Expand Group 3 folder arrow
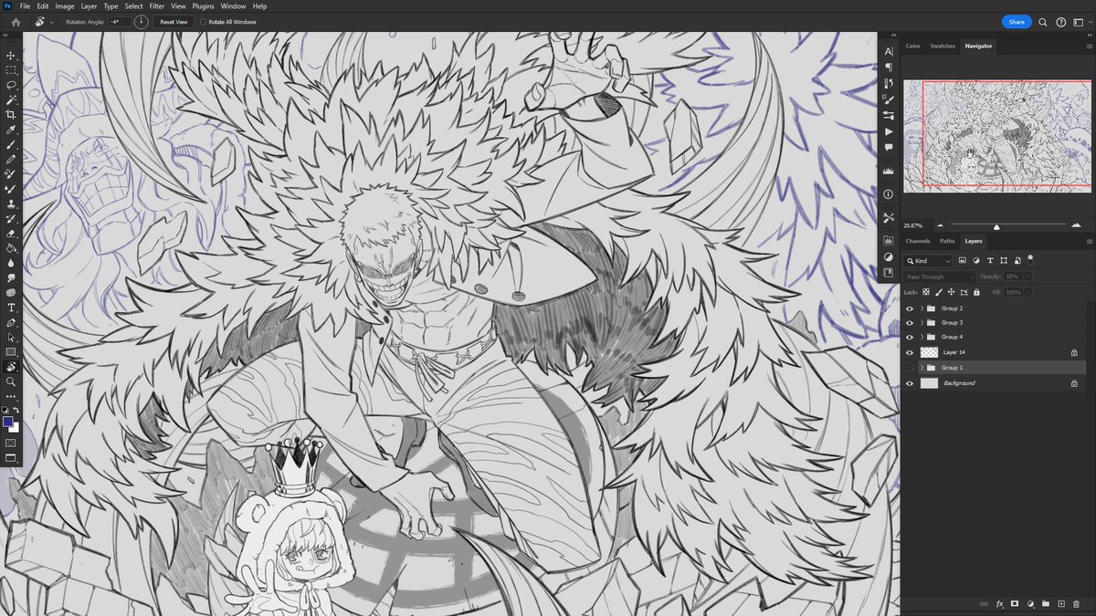The width and height of the screenshot is (1096, 616). pyautogui.click(x=922, y=323)
